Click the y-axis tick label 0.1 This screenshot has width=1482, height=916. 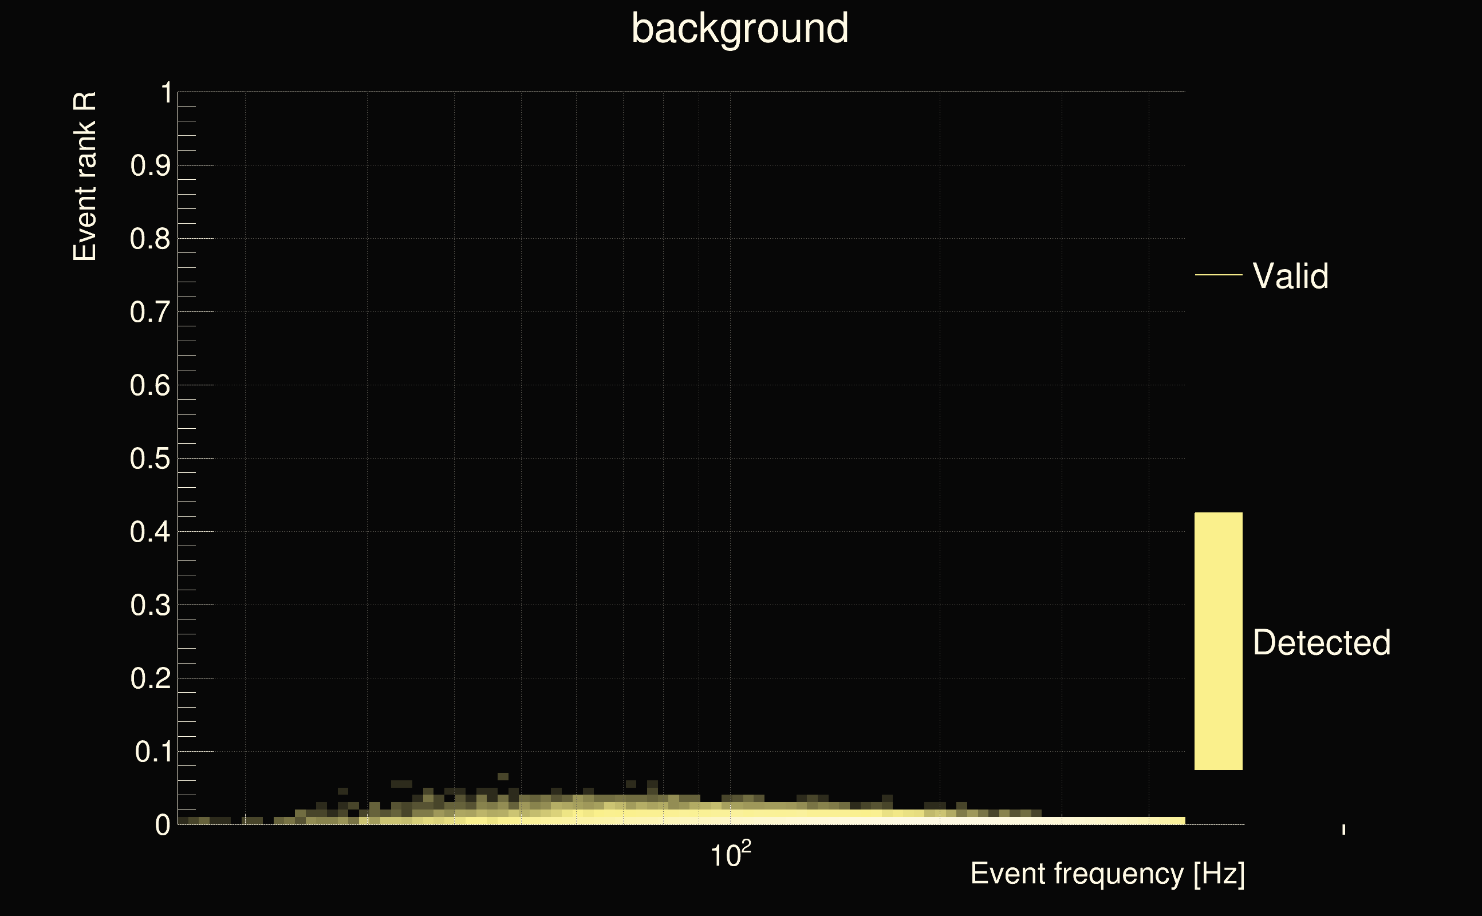click(x=153, y=752)
